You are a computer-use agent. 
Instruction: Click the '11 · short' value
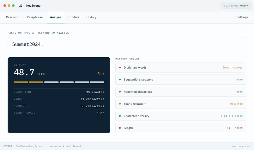pyautogui.click(x=235, y=128)
